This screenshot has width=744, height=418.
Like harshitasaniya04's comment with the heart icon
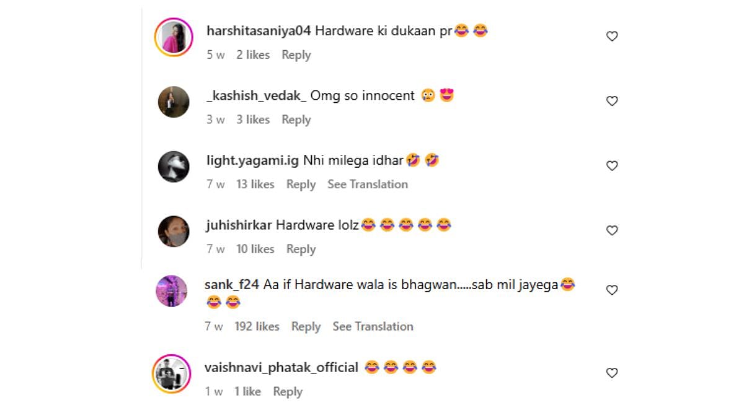coord(612,37)
